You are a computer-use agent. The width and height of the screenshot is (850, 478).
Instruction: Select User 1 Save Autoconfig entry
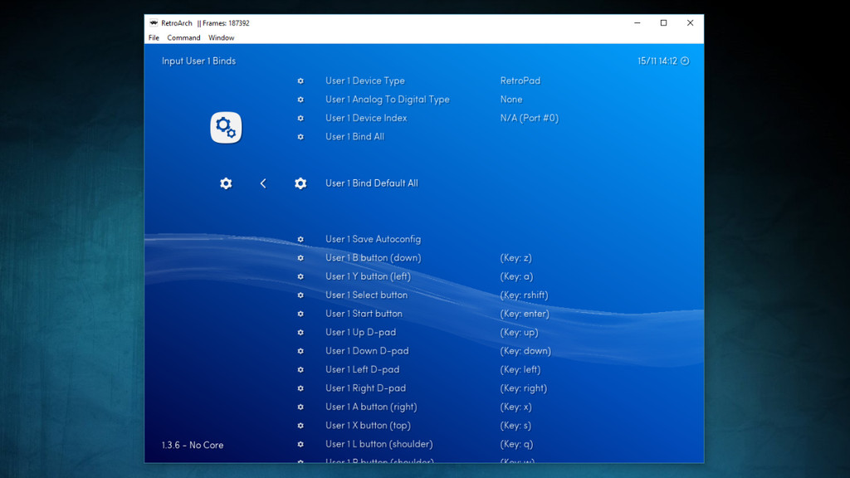tap(373, 240)
